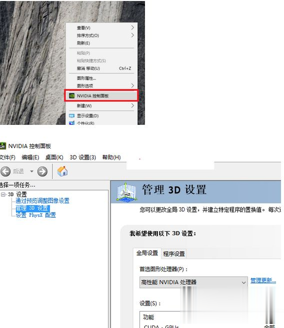Open NVIDIA 控制面板 from the context menu
This screenshot has width=284, height=328.
101,96
